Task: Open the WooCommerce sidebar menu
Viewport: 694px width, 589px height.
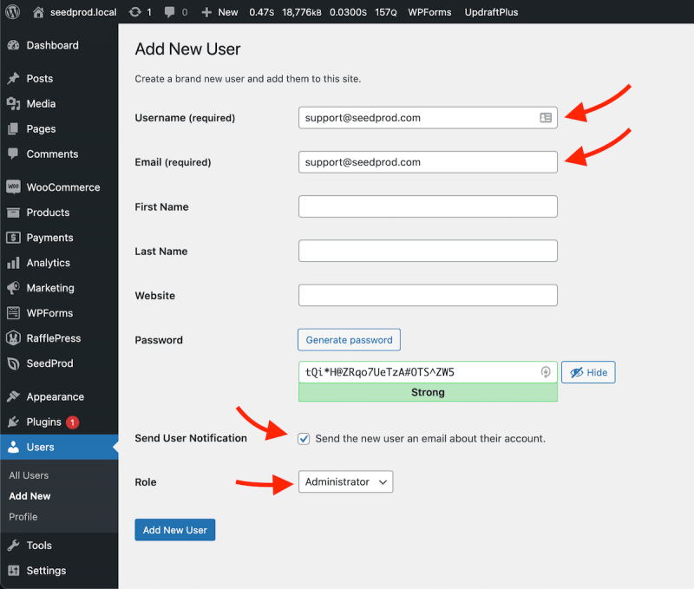Action: 52,187
